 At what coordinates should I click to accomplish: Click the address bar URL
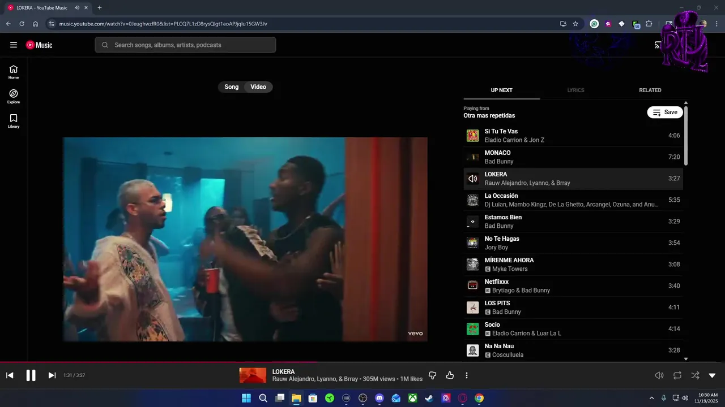[163, 24]
